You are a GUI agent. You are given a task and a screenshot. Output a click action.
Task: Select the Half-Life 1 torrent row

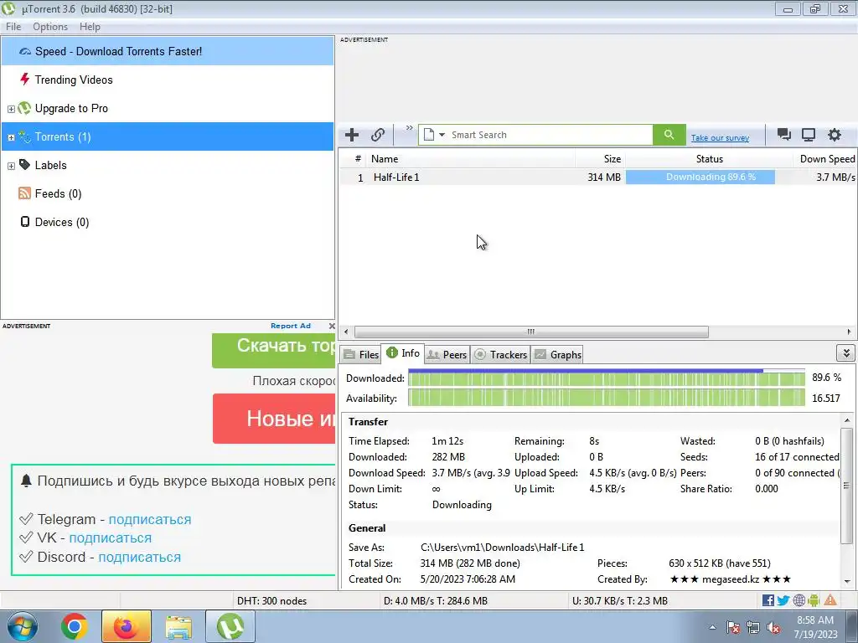click(x=597, y=177)
